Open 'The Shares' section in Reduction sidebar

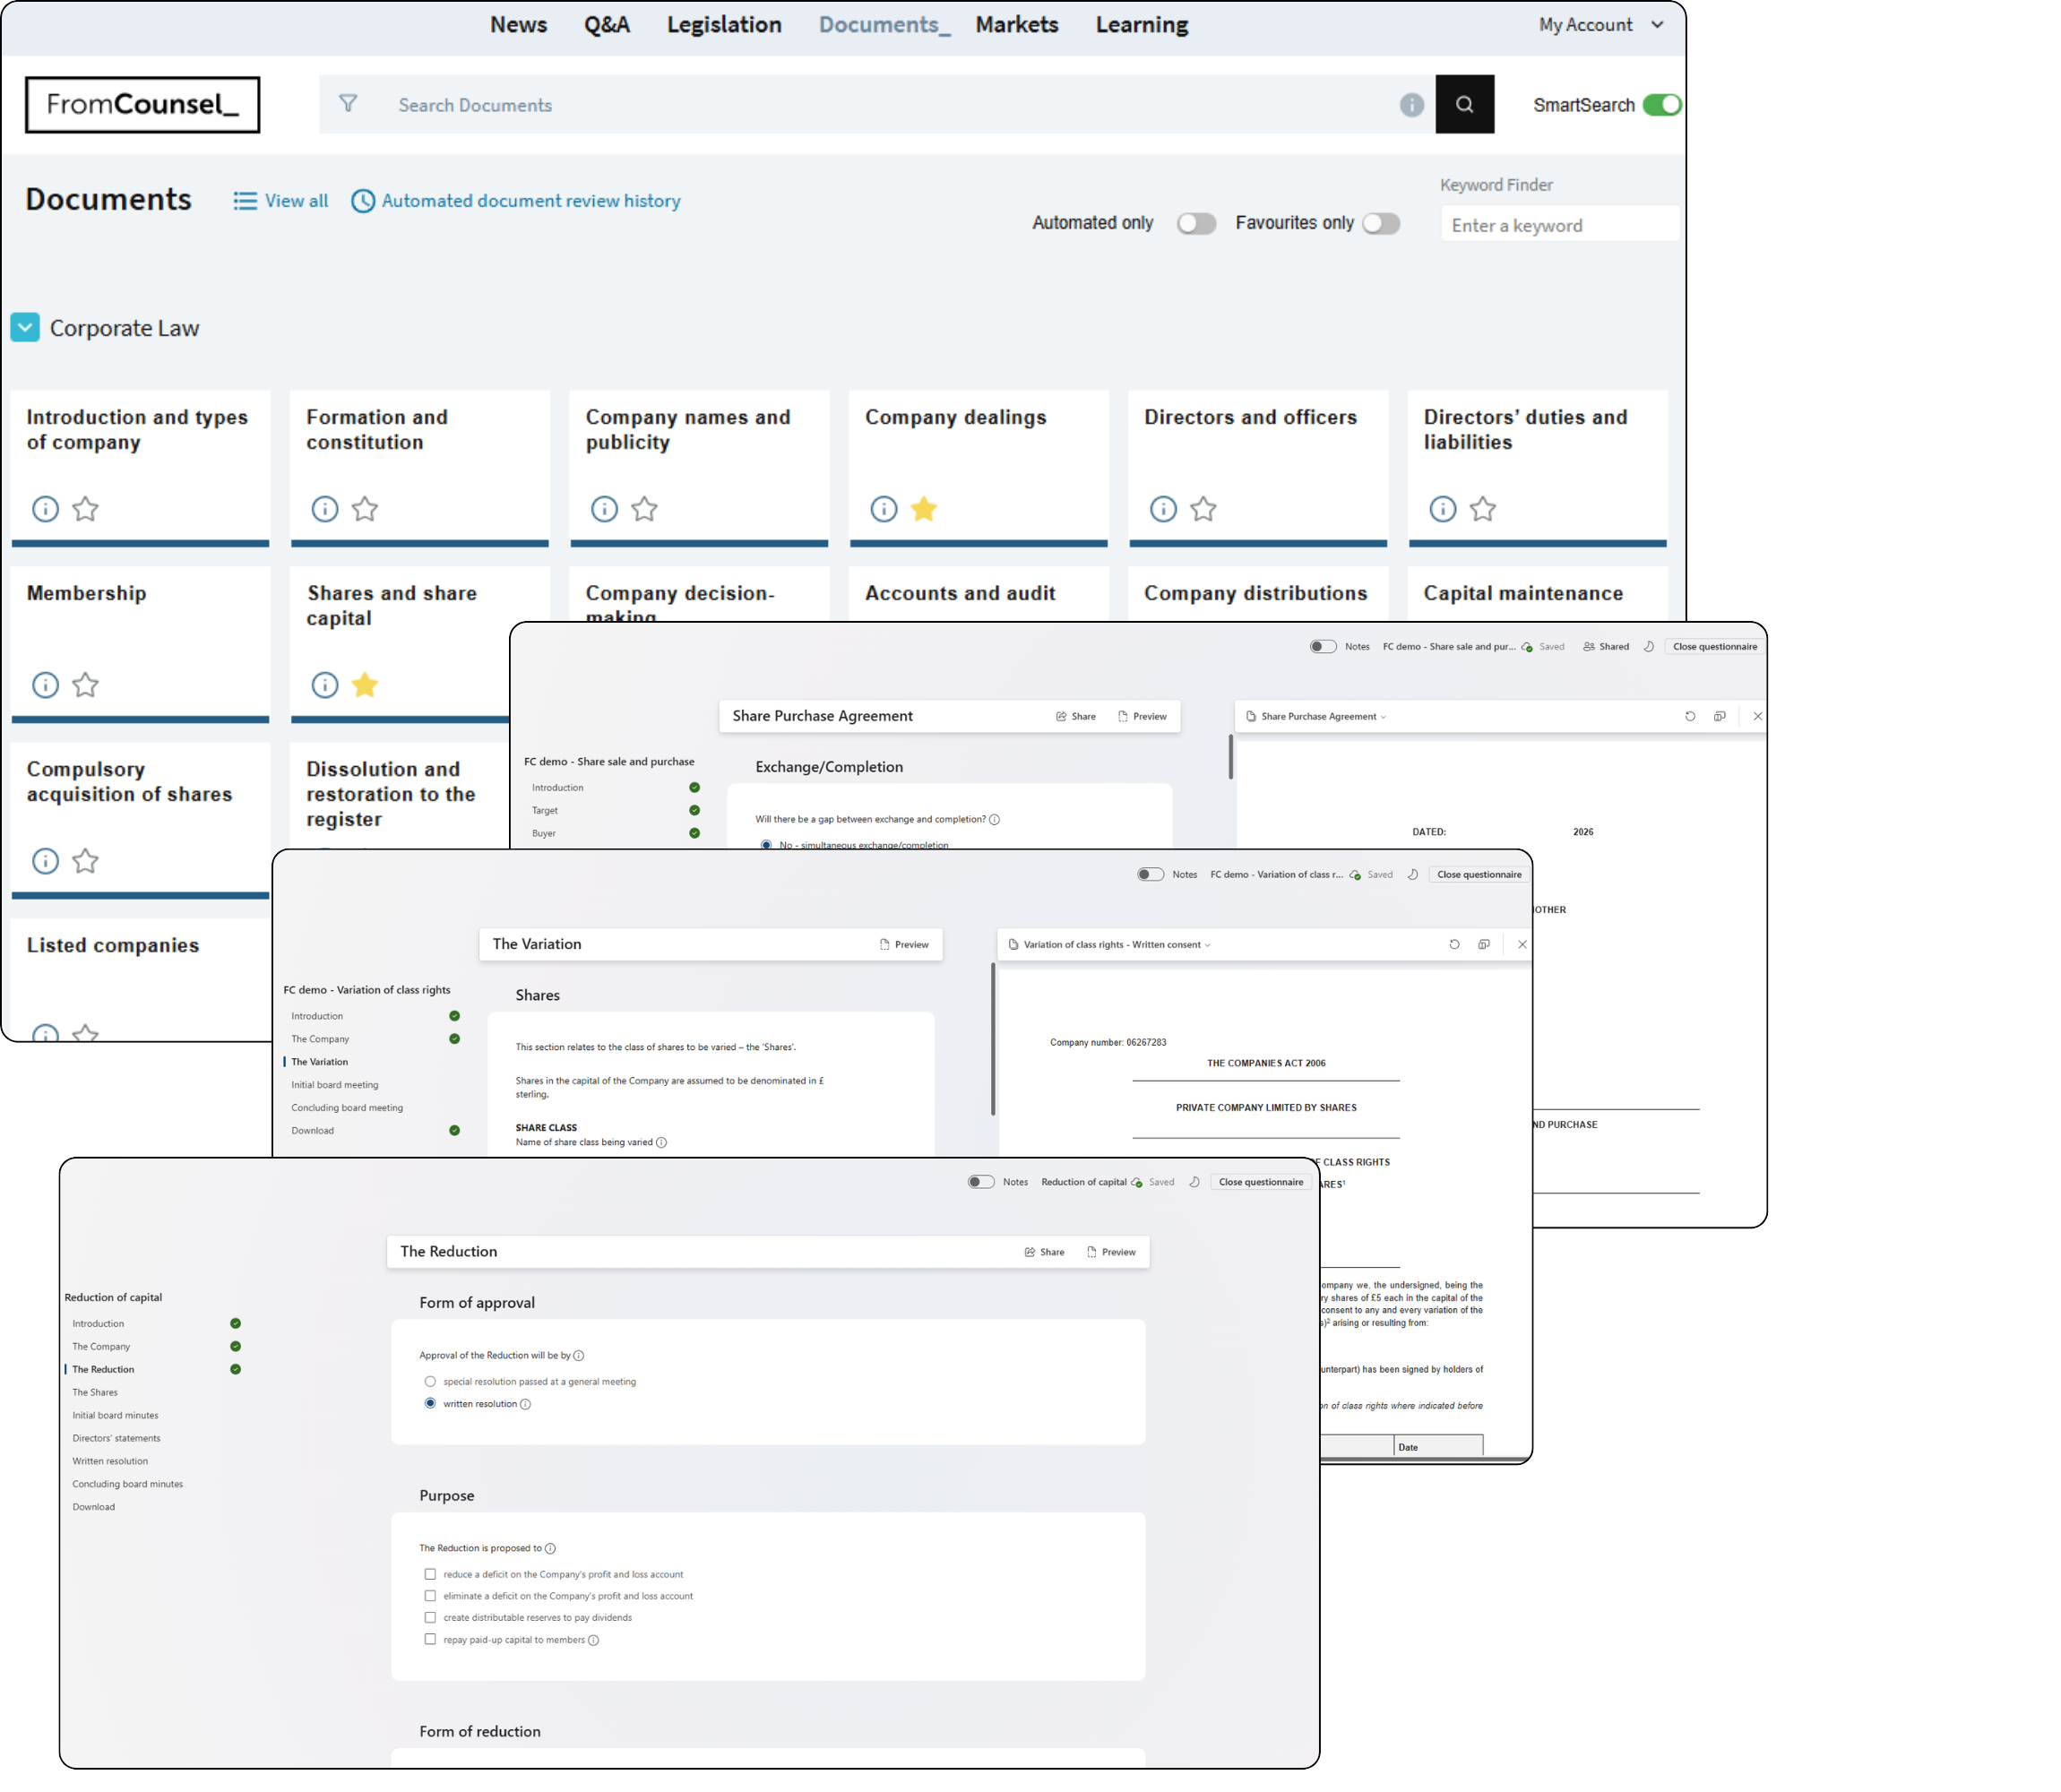[95, 1392]
